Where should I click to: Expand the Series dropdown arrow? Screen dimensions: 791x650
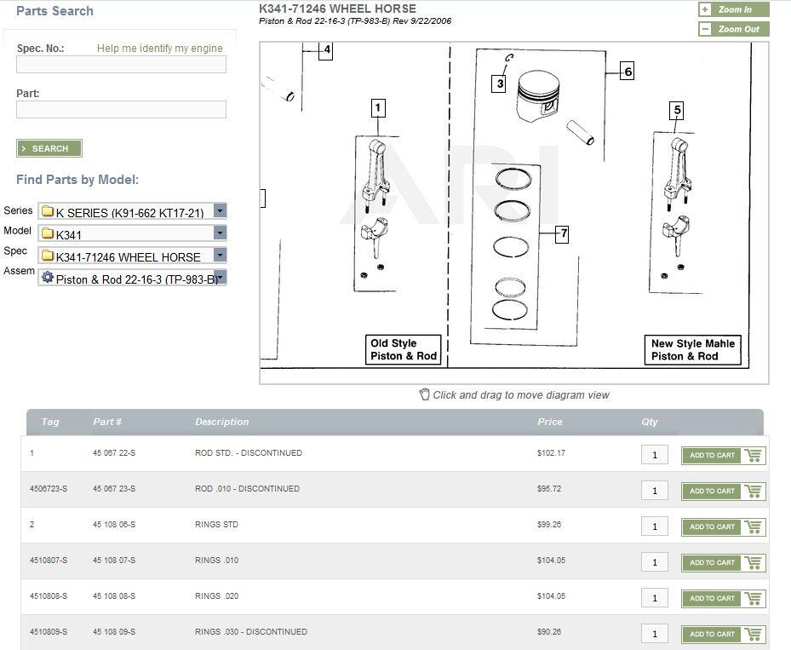(220, 210)
